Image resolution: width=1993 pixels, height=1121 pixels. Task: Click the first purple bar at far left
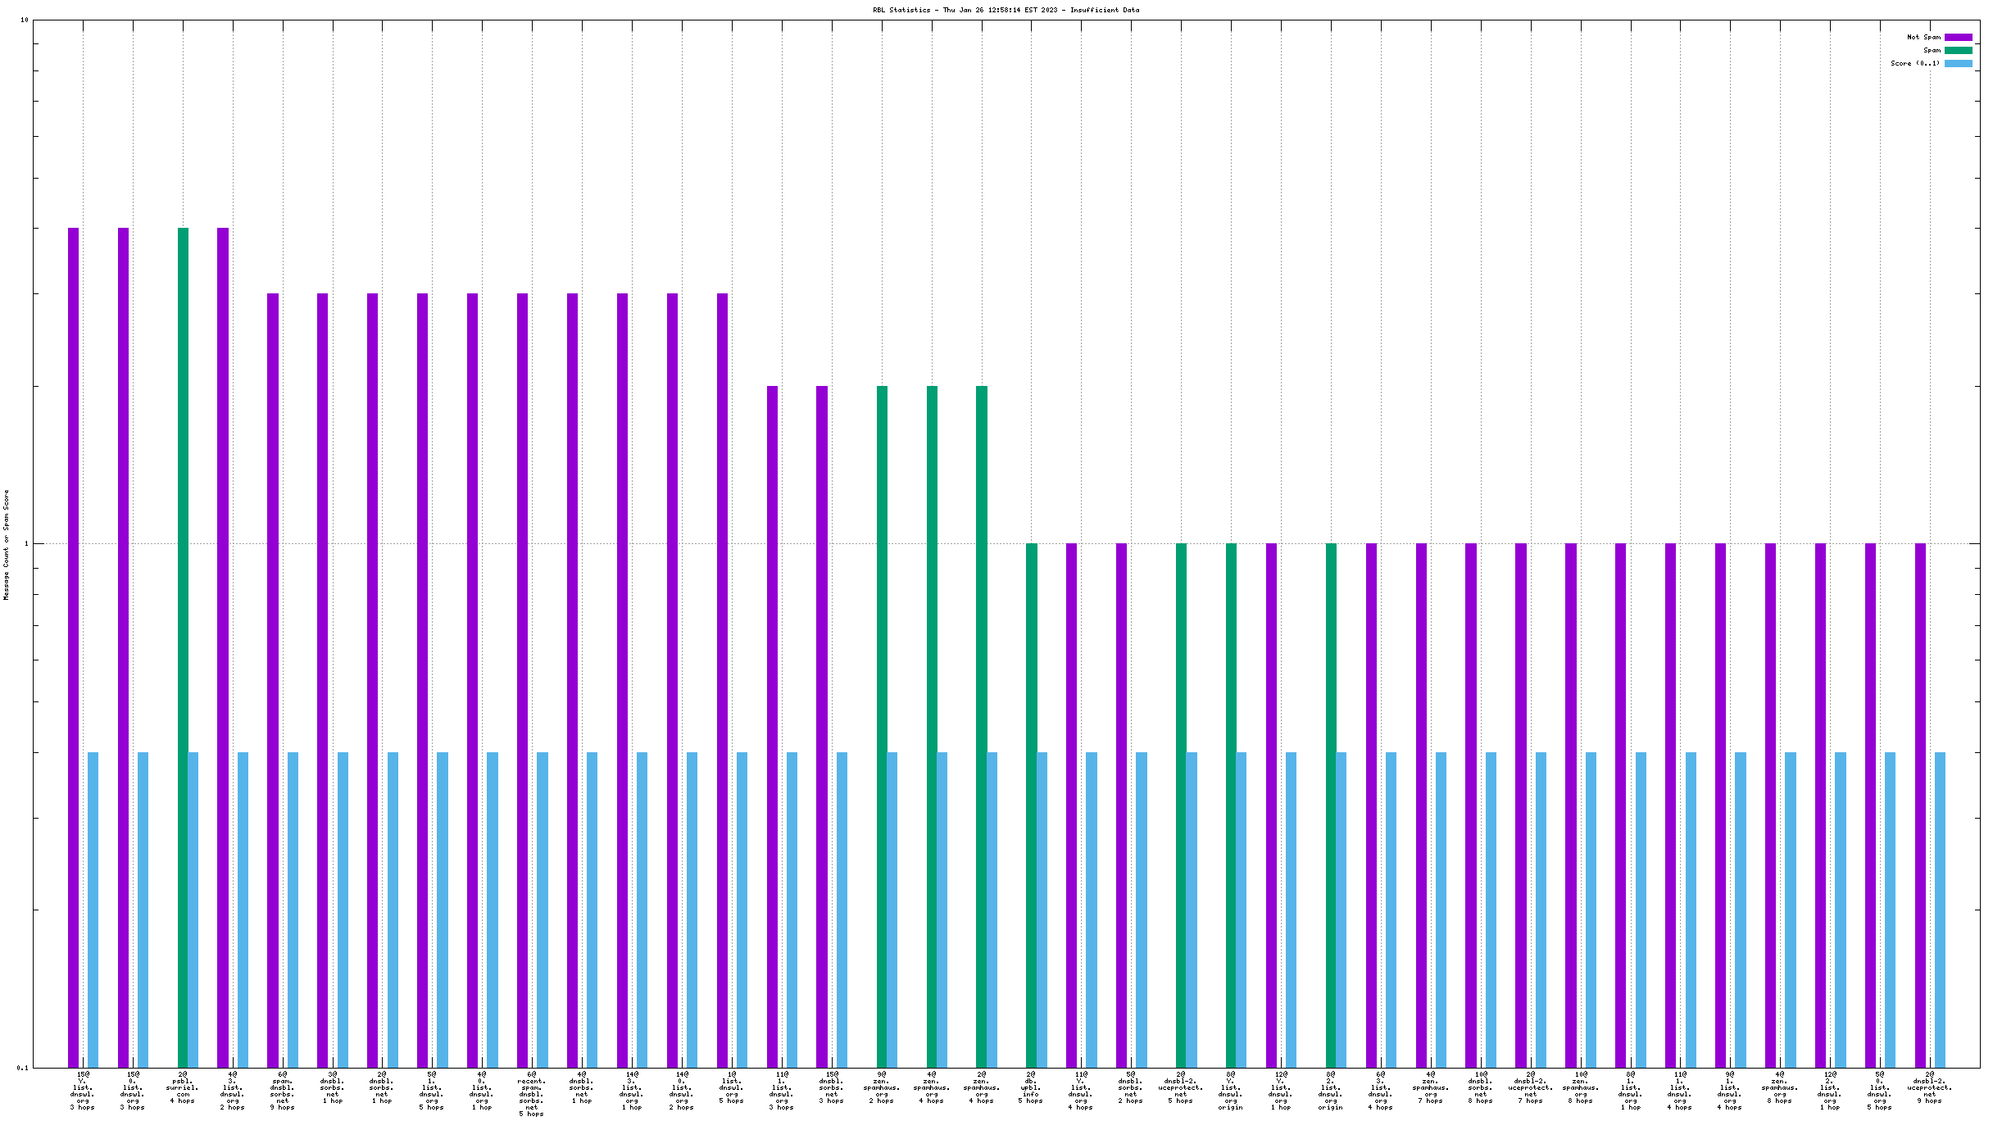click(73, 647)
